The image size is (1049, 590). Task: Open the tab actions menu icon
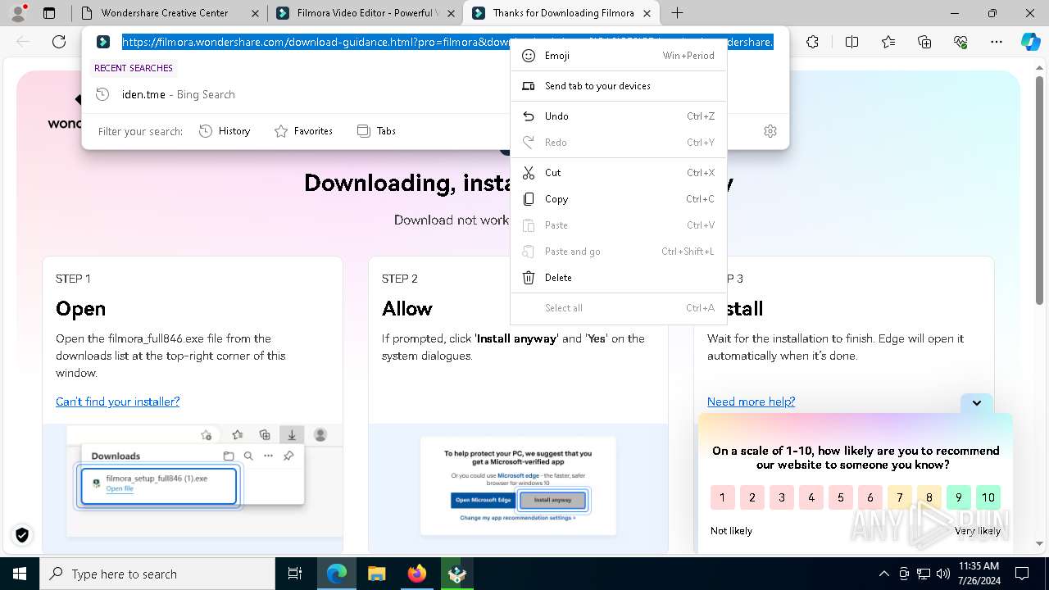click(x=49, y=13)
